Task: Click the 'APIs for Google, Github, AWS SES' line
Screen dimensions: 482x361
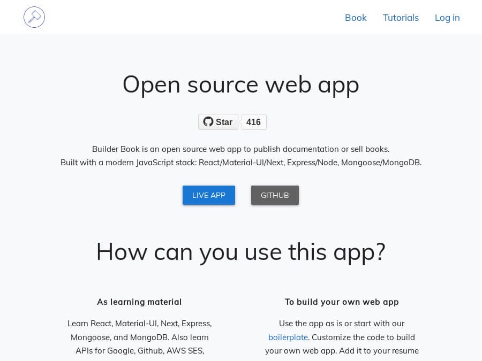Action: (x=139, y=351)
